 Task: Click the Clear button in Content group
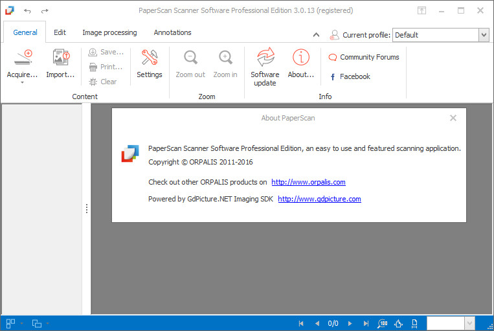103,82
